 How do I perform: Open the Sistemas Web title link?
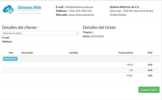pos(30,7)
